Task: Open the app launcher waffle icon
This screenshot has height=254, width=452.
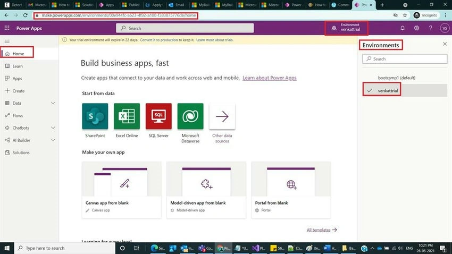Action: 7,28
